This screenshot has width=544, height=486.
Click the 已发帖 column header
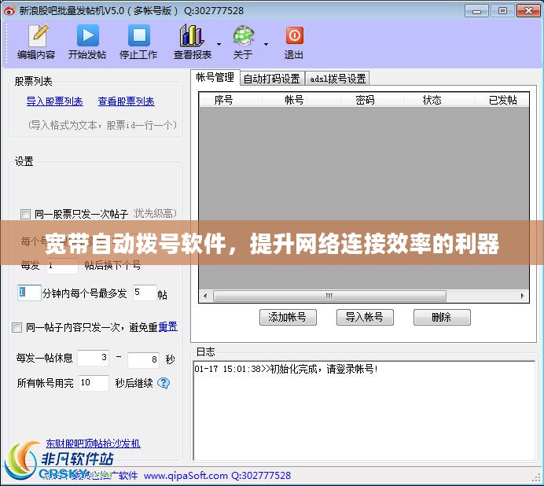pyautogui.click(x=502, y=100)
